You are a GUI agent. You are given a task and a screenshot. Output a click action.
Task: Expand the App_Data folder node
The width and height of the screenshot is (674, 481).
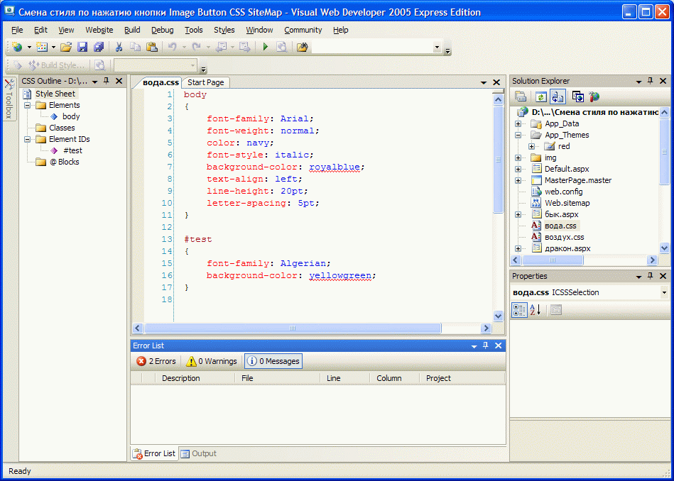518,123
